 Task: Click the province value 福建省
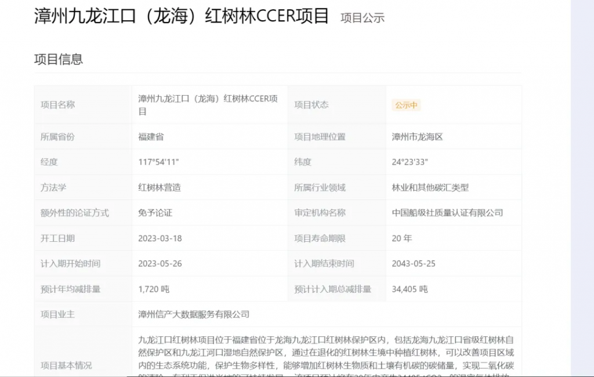click(151, 137)
